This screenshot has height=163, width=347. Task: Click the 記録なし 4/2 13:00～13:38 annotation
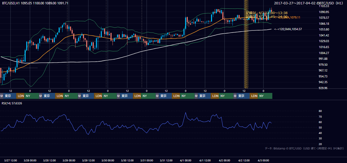point(267,13)
